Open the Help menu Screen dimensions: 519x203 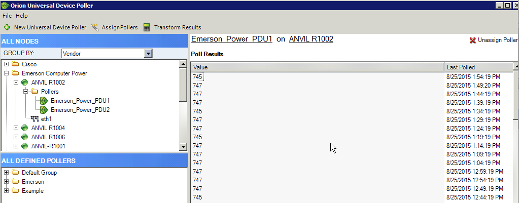click(x=22, y=16)
